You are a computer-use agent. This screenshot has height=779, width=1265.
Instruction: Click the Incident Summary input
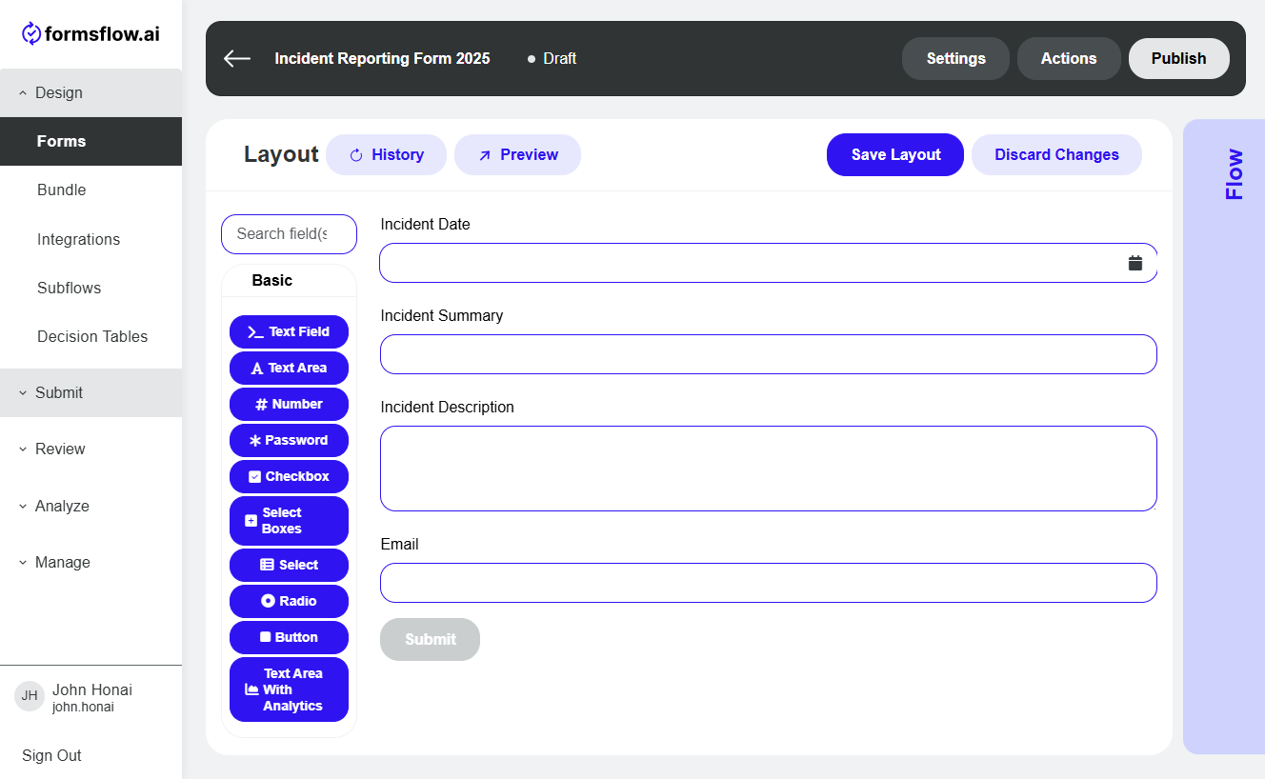[769, 354]
